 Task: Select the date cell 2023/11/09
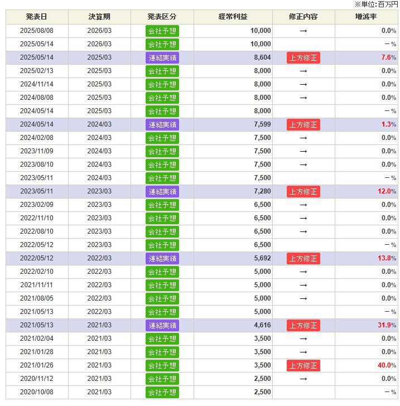[x=37, y=151]
